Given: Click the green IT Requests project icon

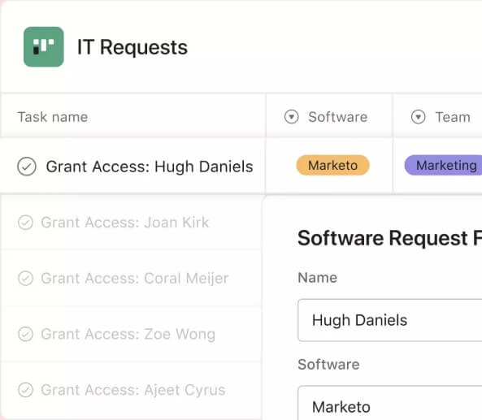Looking at the screenshot, I should (x=44, y=46).
